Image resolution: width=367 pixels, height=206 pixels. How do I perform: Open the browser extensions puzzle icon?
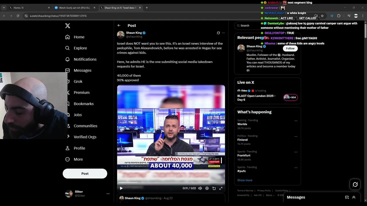(x=339, y=16)
